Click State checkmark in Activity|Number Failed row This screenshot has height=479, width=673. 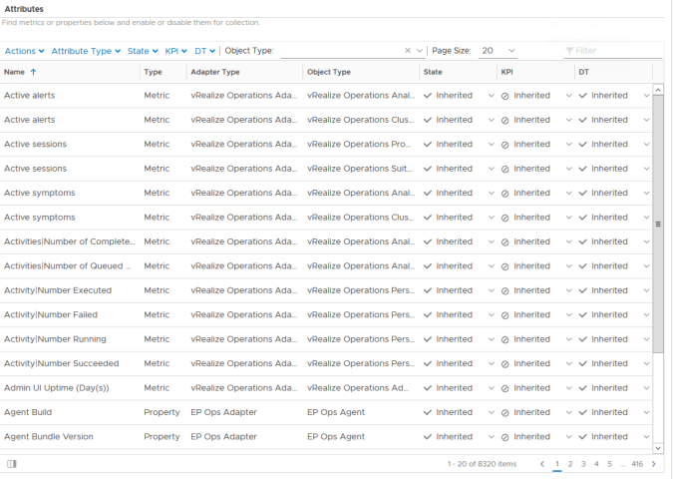(x=428, y=315)
